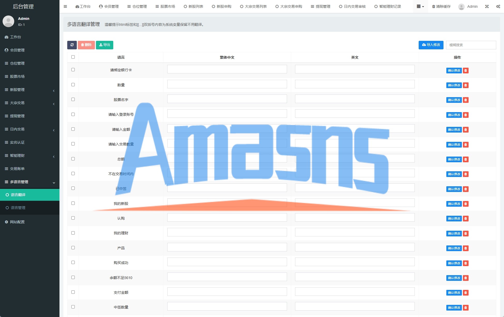504x317 pixels.
Task: Open fullscreen mode icon in header
Action: tap(487, 6)
